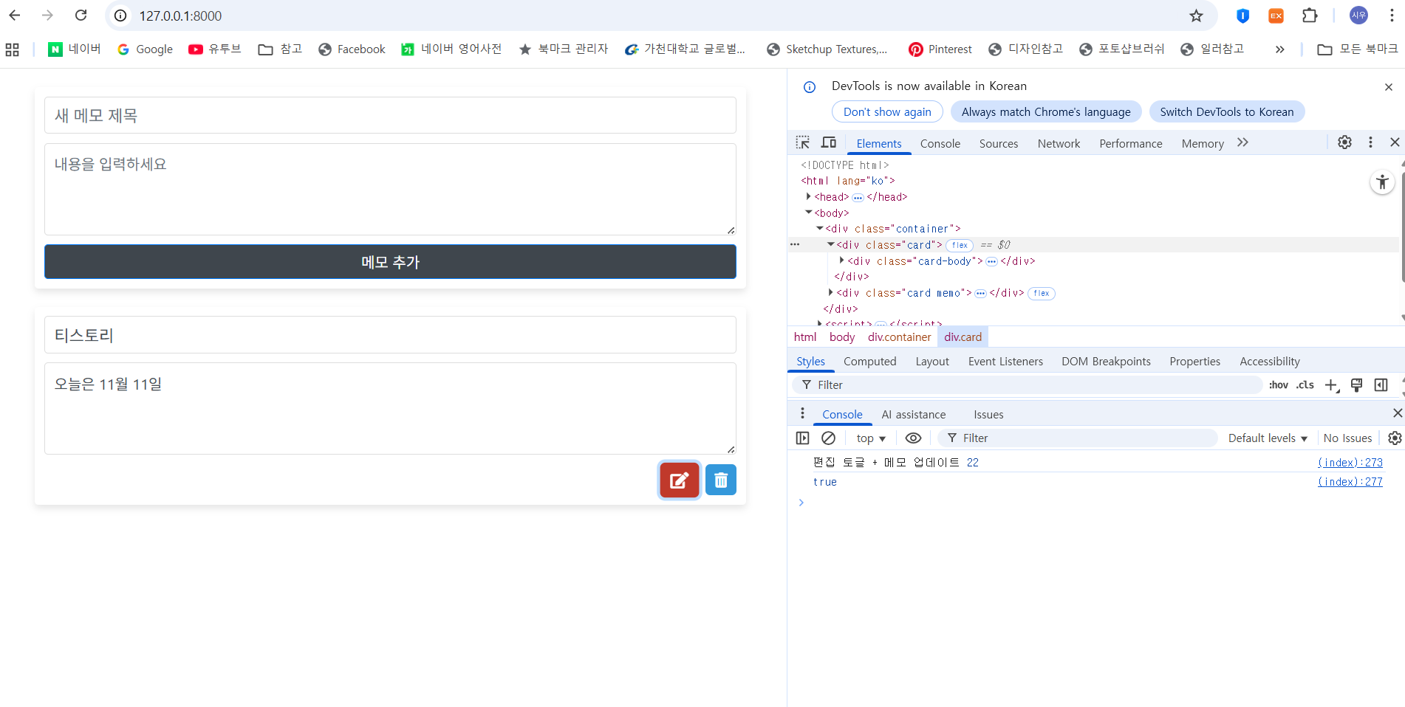
Task: Open the Memory tab
Action: [1203, 144]
